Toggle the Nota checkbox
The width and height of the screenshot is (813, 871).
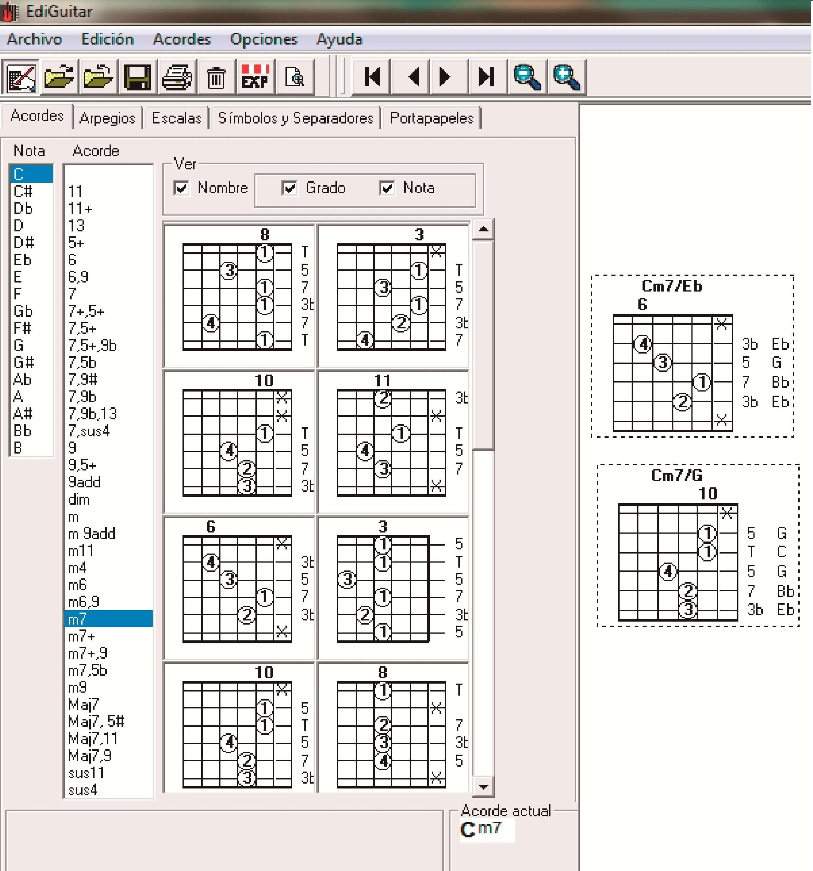[x=387, y=188]
